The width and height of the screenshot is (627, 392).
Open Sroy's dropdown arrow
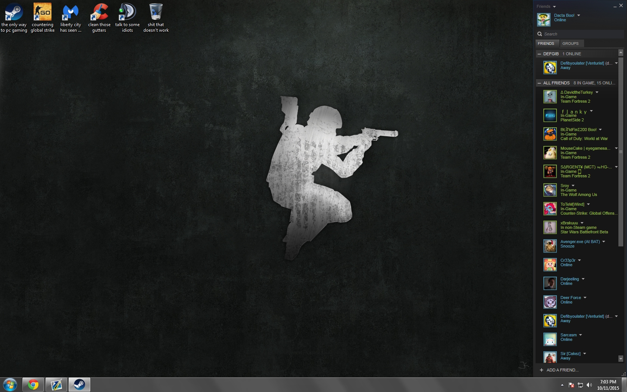(573, 186)
